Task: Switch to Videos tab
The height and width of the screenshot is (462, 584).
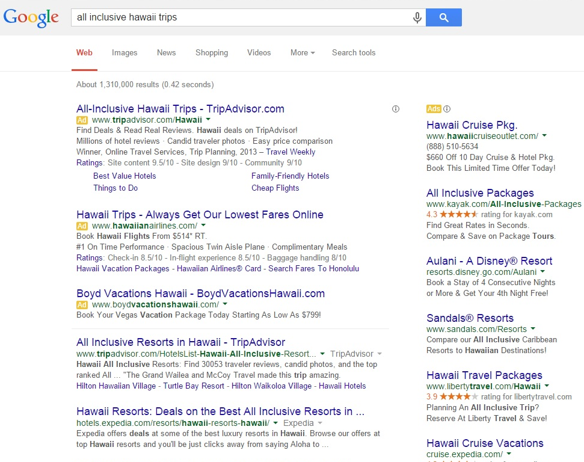Action: point(259,52)
